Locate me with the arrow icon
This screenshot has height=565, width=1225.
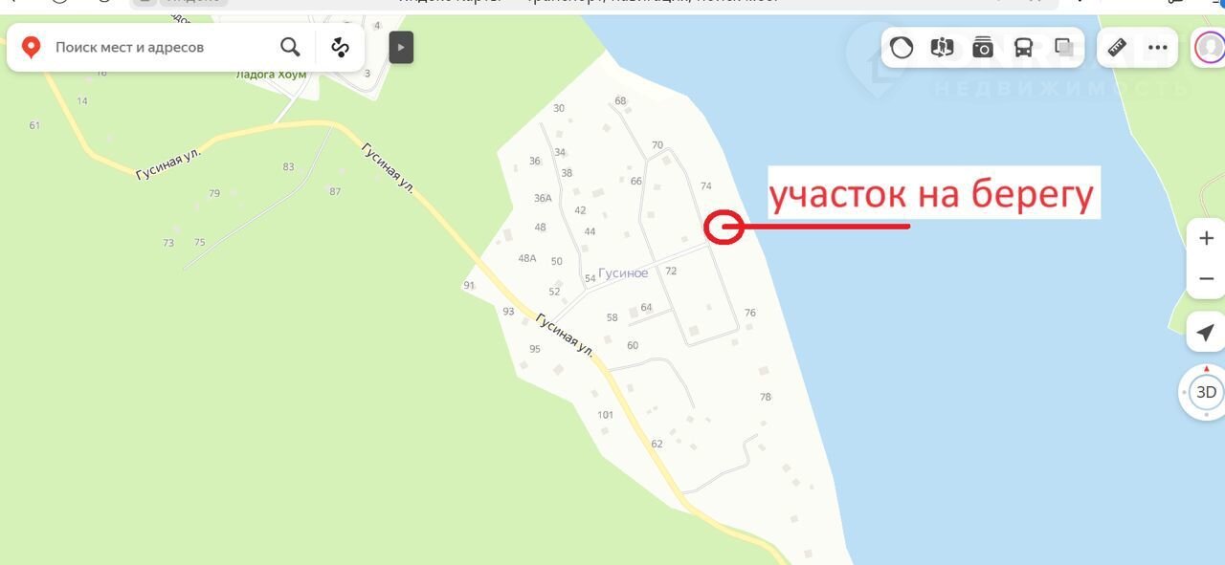point(1206,332)
